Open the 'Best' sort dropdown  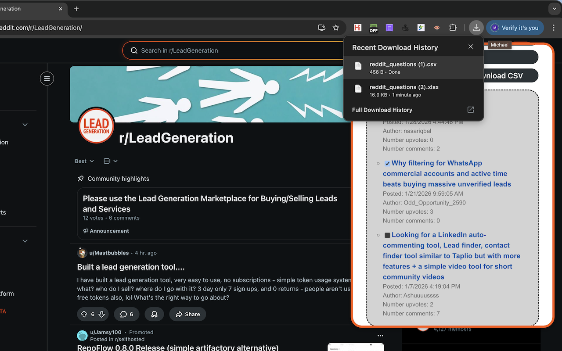tap(84, 161)
